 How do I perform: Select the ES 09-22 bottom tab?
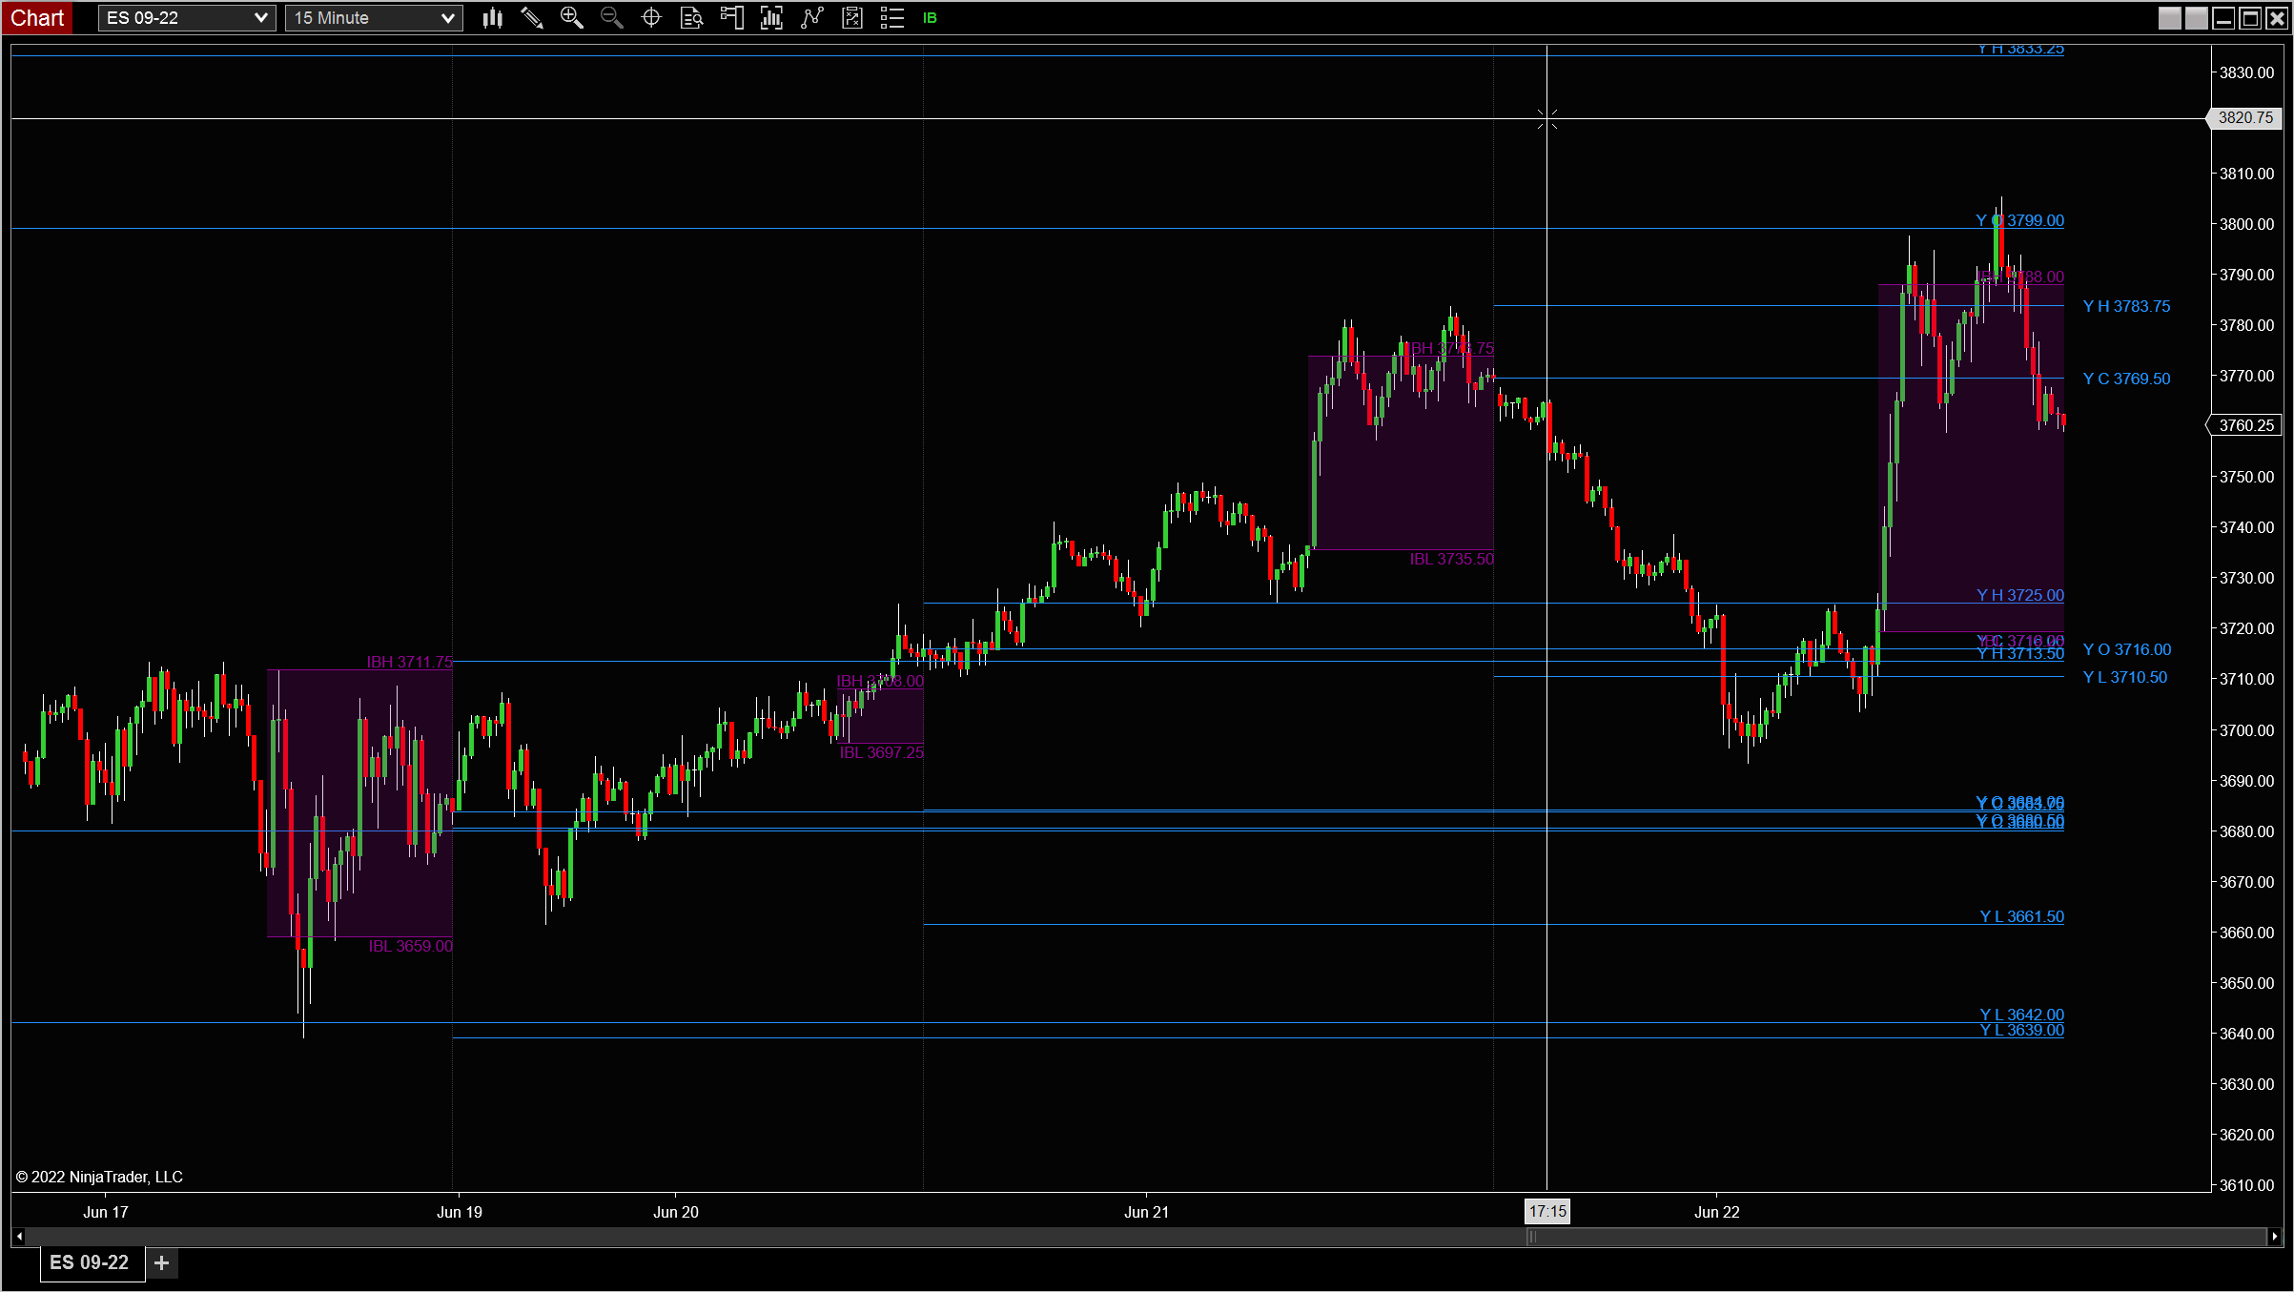pos(90,1262)
